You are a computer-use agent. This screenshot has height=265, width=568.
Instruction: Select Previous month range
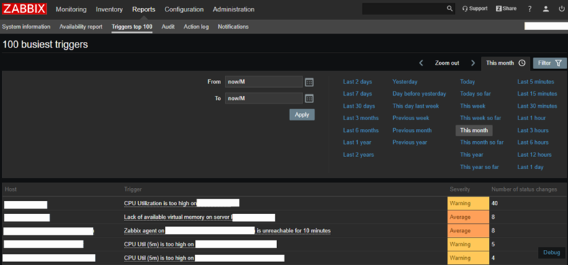pos(412,130)
